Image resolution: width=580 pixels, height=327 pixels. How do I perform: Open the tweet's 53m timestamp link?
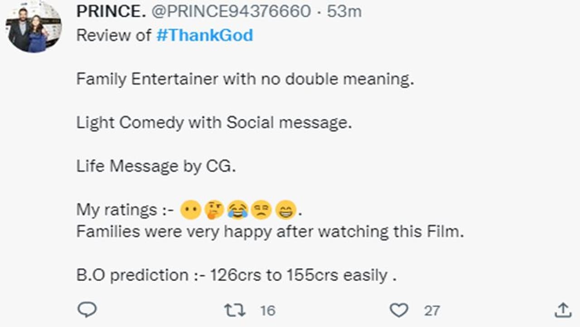point(344,12)
